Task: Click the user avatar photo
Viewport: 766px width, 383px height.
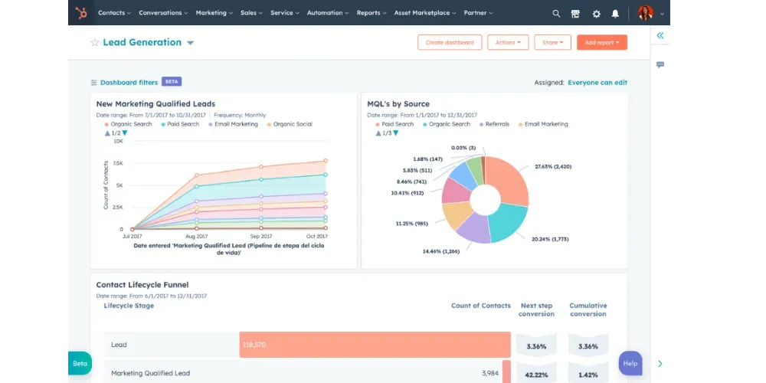Action: pyautogui.click(x=645, y=13)
